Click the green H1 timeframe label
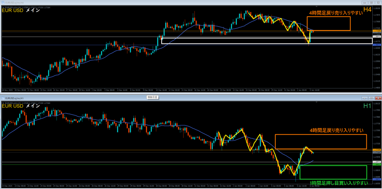Viewport: 382px width, 189px height. 367,106
